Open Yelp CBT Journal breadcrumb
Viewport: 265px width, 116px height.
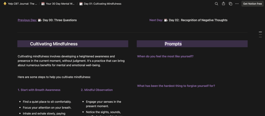[x=22, y=4]
